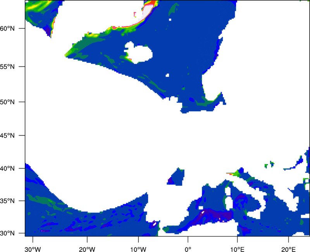Click the 20°W longitude label
This screenshot has width=310, height=252.
click(x=87, y=249)
